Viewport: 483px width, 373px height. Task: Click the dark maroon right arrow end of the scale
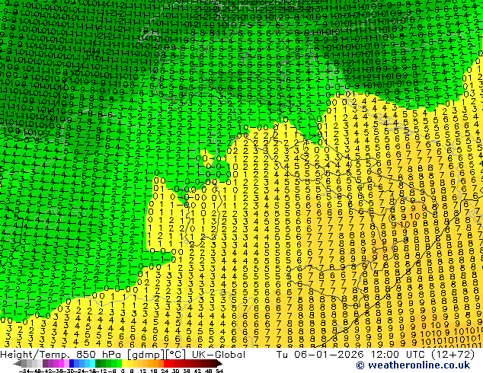tap(219, 363)
